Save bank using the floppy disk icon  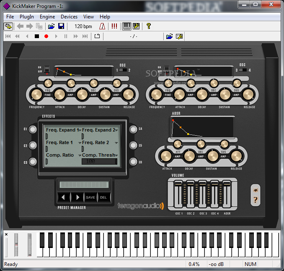(61, 26)
